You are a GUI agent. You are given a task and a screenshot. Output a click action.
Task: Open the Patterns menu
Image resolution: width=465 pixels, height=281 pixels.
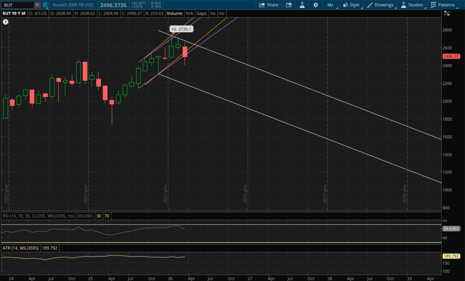[443, 5]
